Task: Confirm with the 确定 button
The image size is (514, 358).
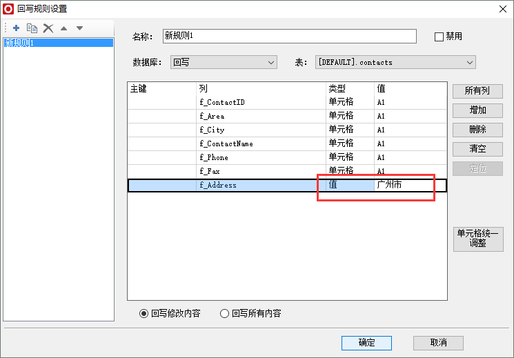Action: [x=366, y=343]
